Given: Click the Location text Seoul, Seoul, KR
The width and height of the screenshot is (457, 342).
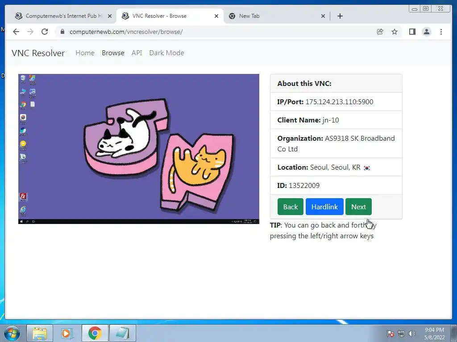Looking at the screenshot, I should pos(335,167).
